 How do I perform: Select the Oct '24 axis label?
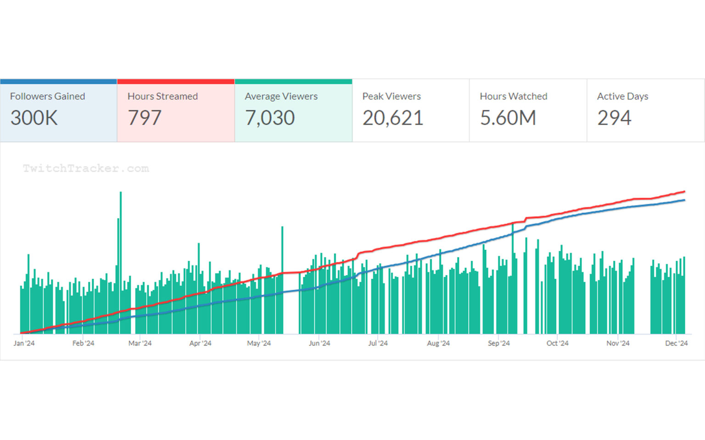(557, 343)
